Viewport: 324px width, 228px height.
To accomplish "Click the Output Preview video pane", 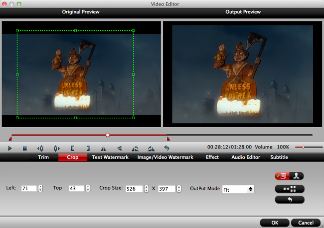I will coord(242,74).
